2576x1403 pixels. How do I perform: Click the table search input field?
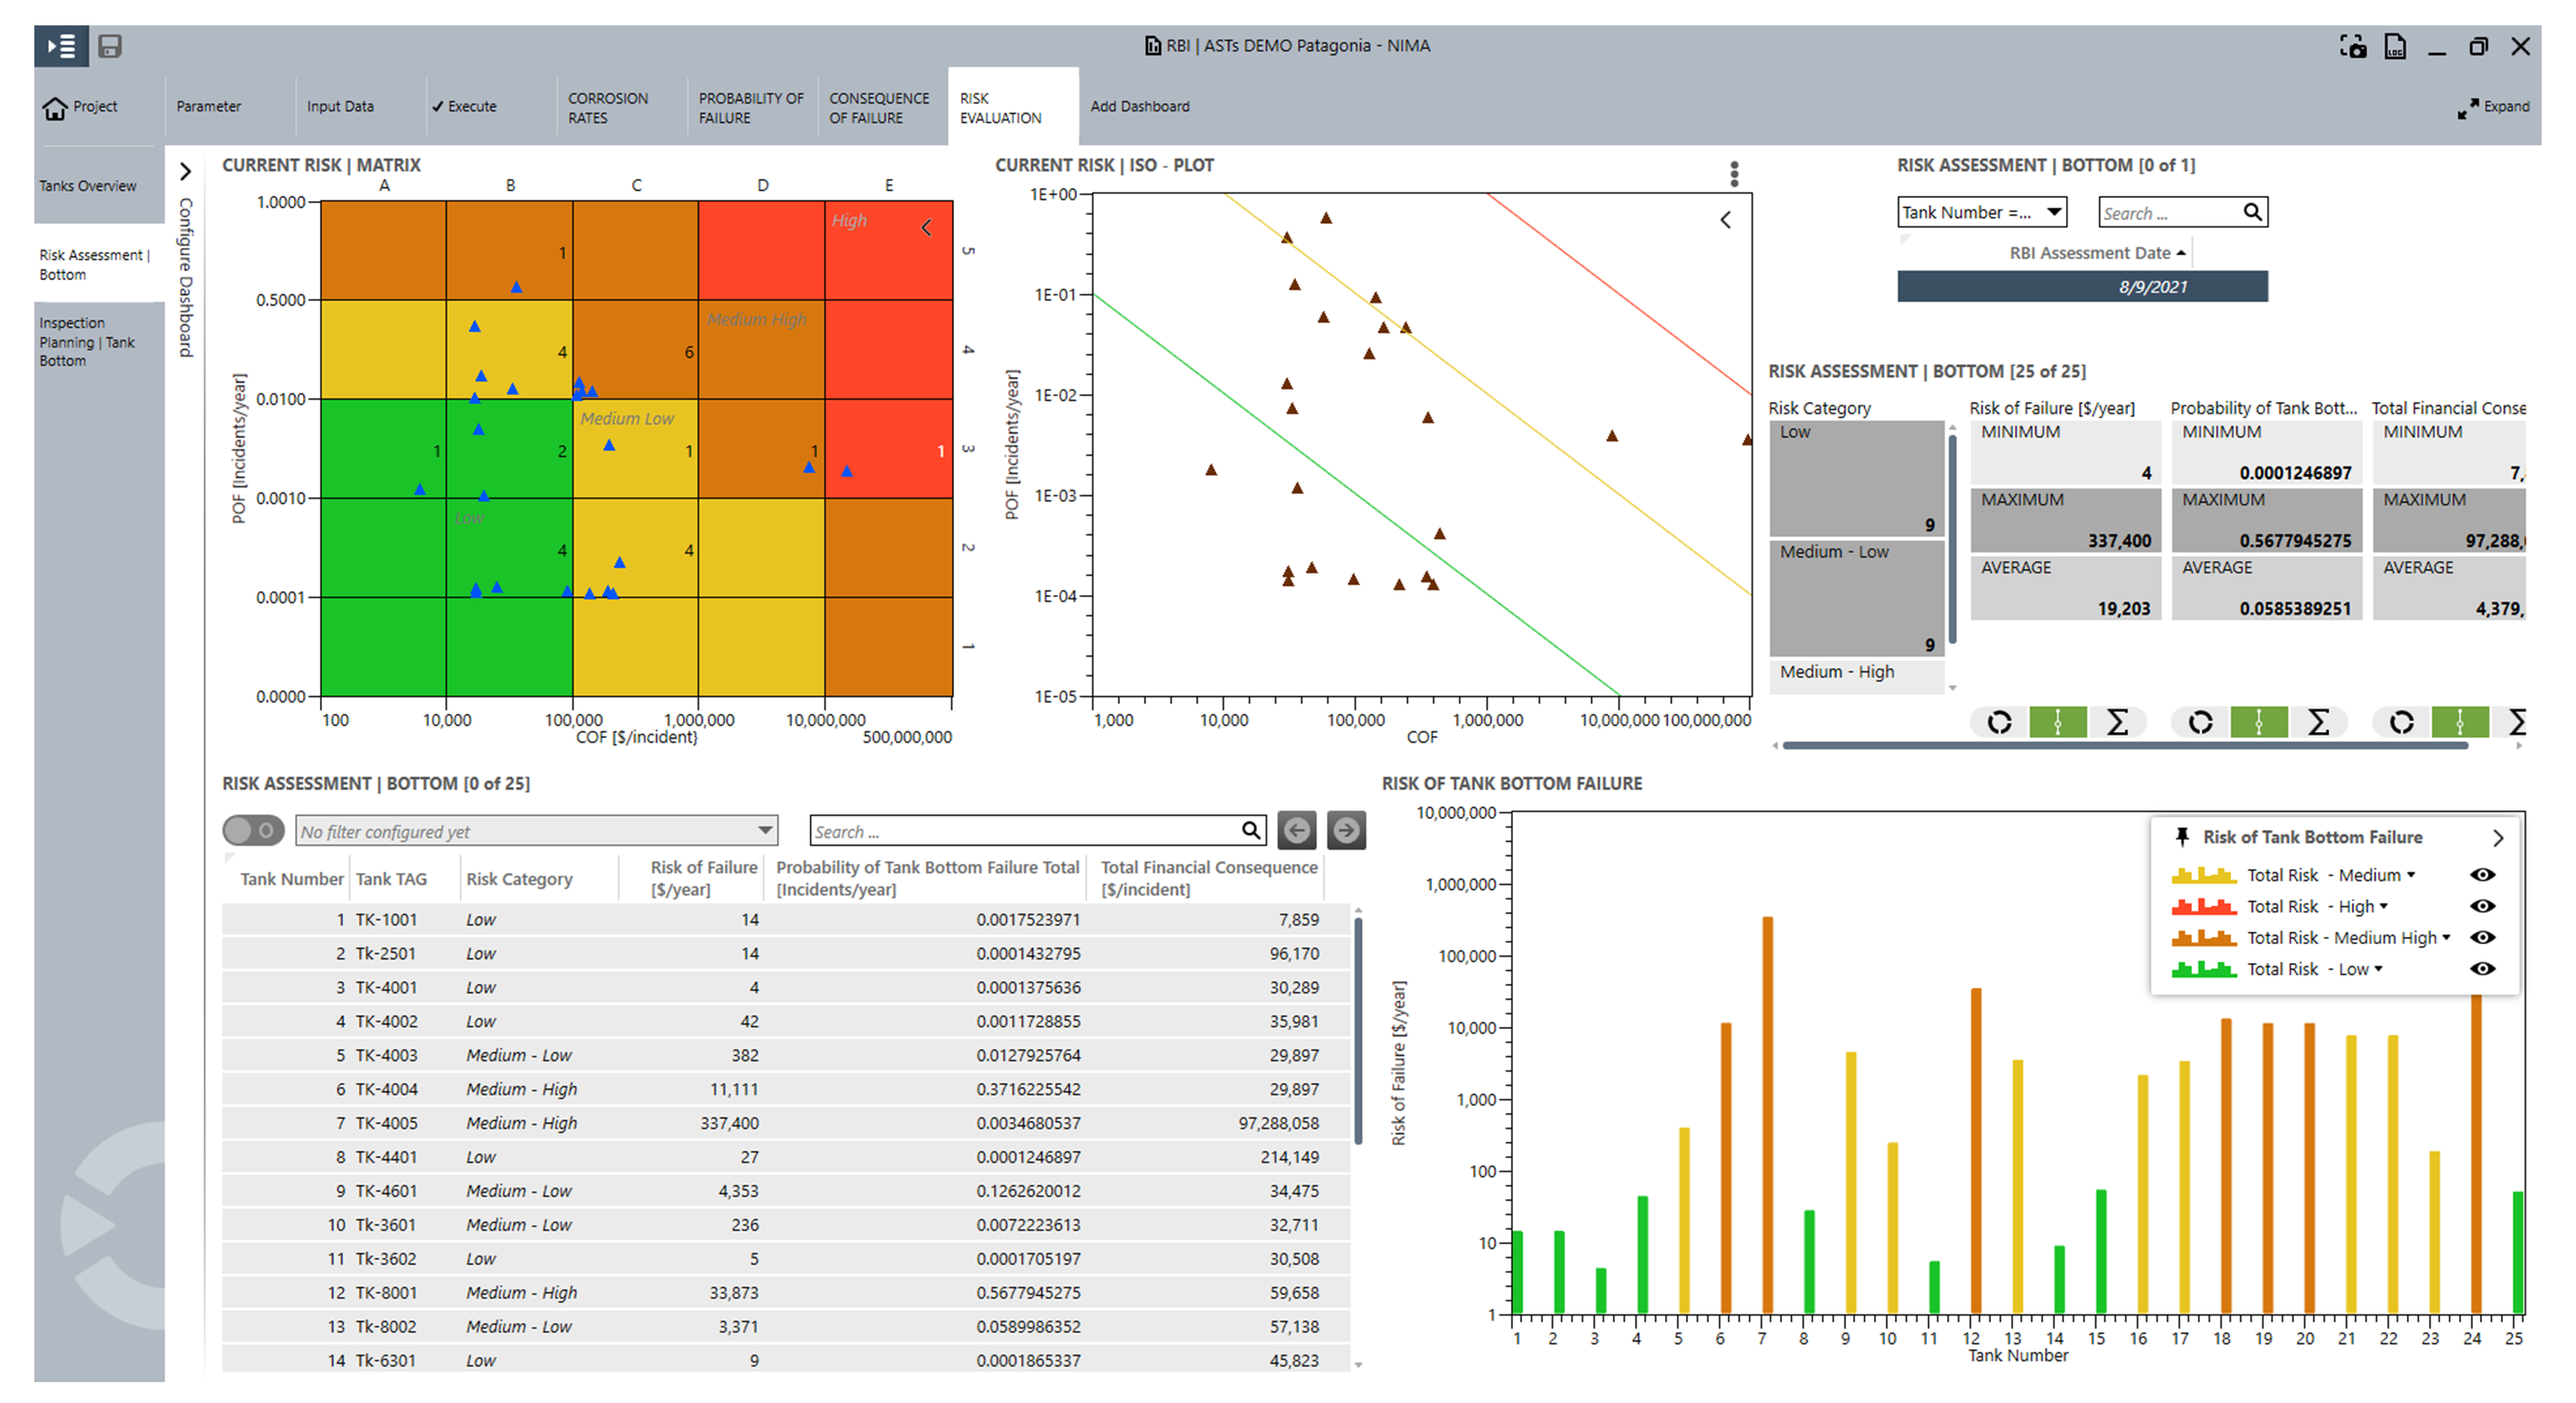point(1025,830)
